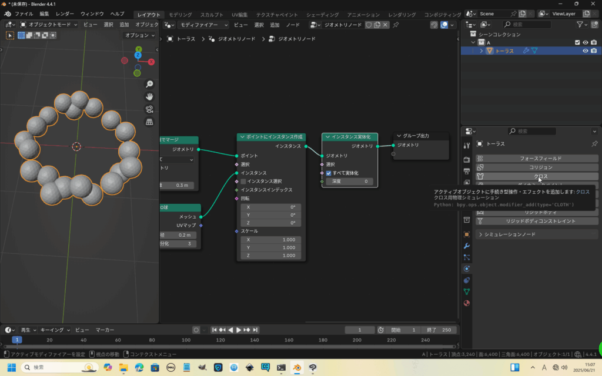Add リジッドボディコンストレイント physics

(537, 221)
